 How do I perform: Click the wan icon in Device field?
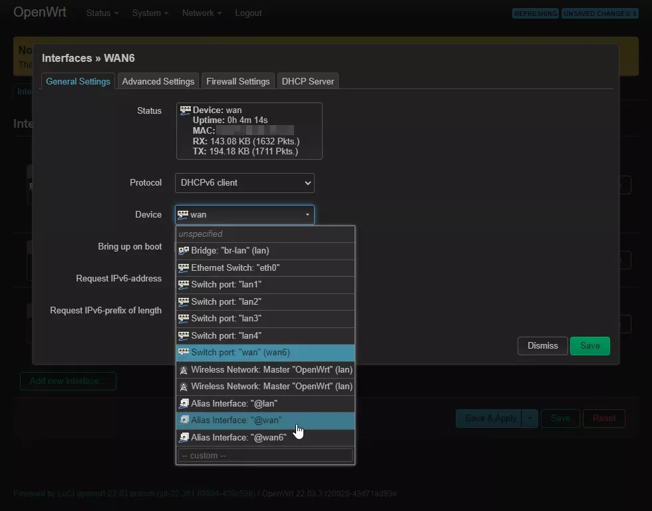182,214
